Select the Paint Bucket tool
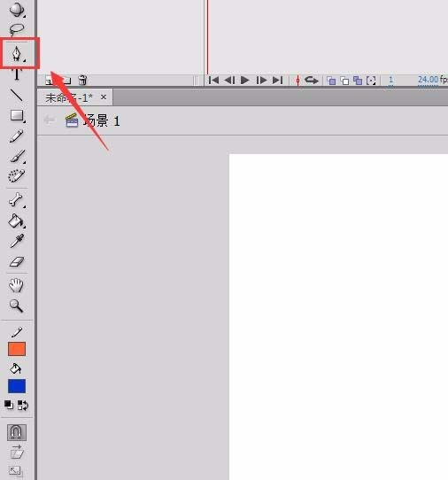This screenshot has width=448, height=480. click(x=17, y=221)
